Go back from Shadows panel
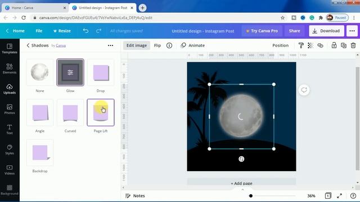 click(x=28, y=45)
